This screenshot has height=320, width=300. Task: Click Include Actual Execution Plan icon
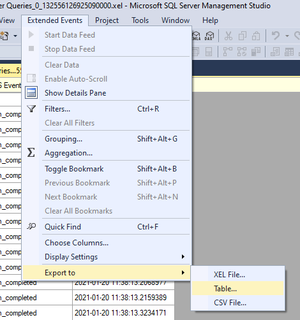pos(242,52)
